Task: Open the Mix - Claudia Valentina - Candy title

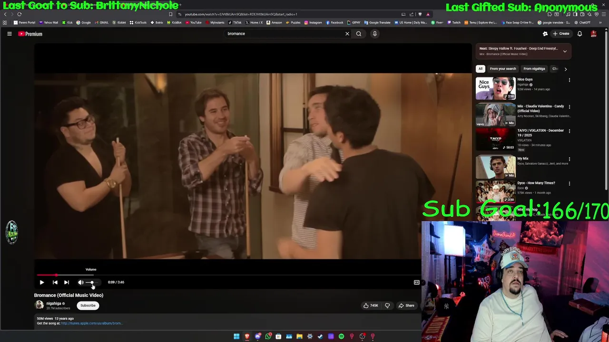Action: [x=540, y=108]
